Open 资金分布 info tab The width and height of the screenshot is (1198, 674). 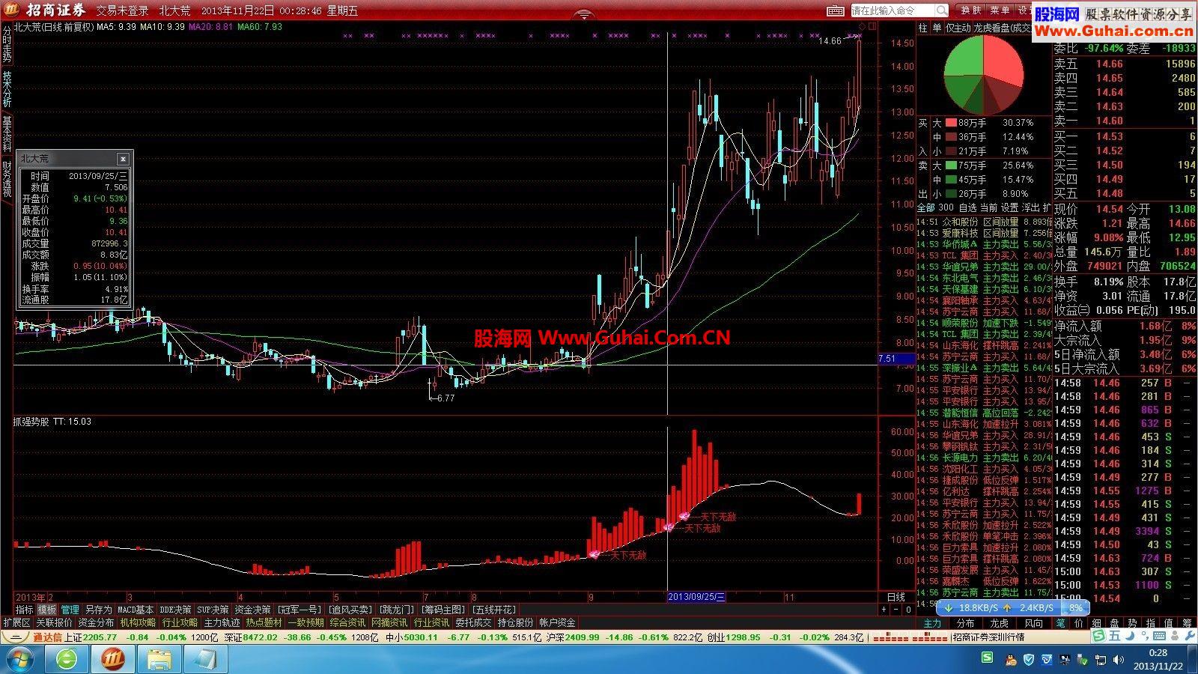(96, 623)
